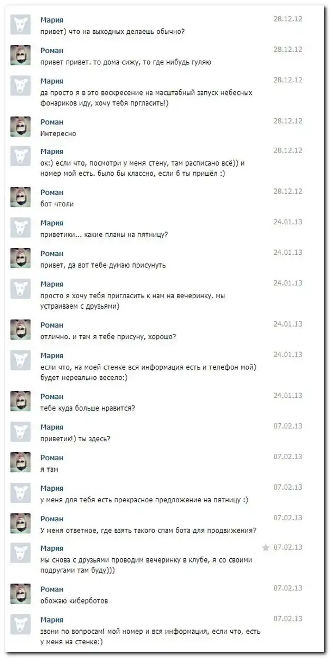
Task: Click the name Мария above the first message
Action: 52,20
